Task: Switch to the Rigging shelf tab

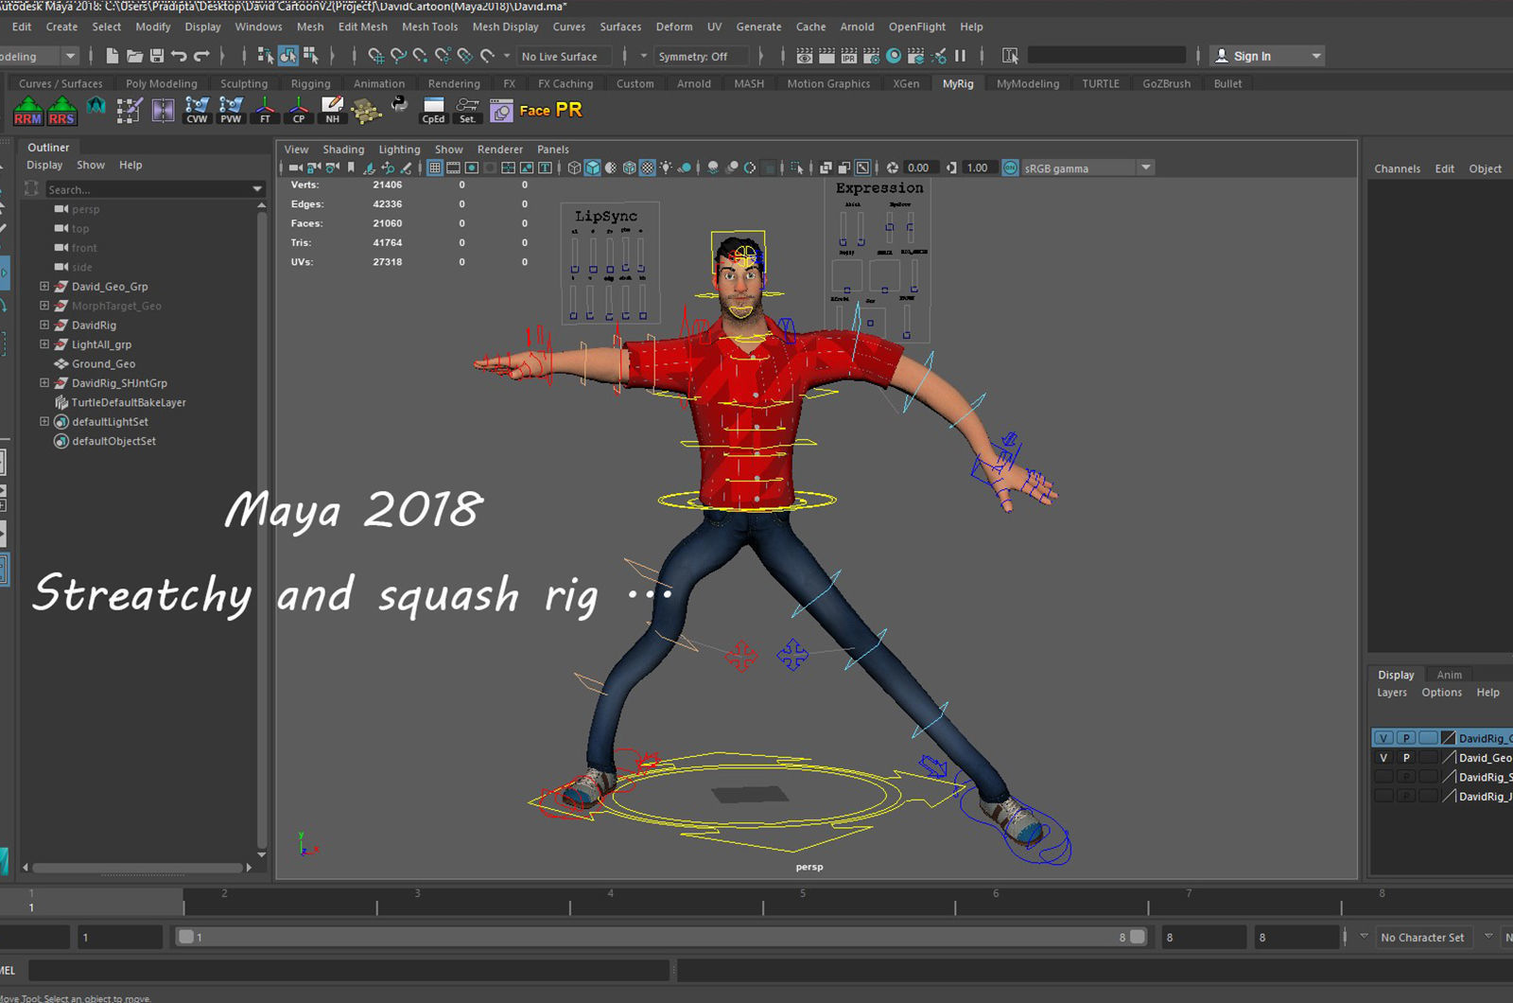Action: point(310,83)
